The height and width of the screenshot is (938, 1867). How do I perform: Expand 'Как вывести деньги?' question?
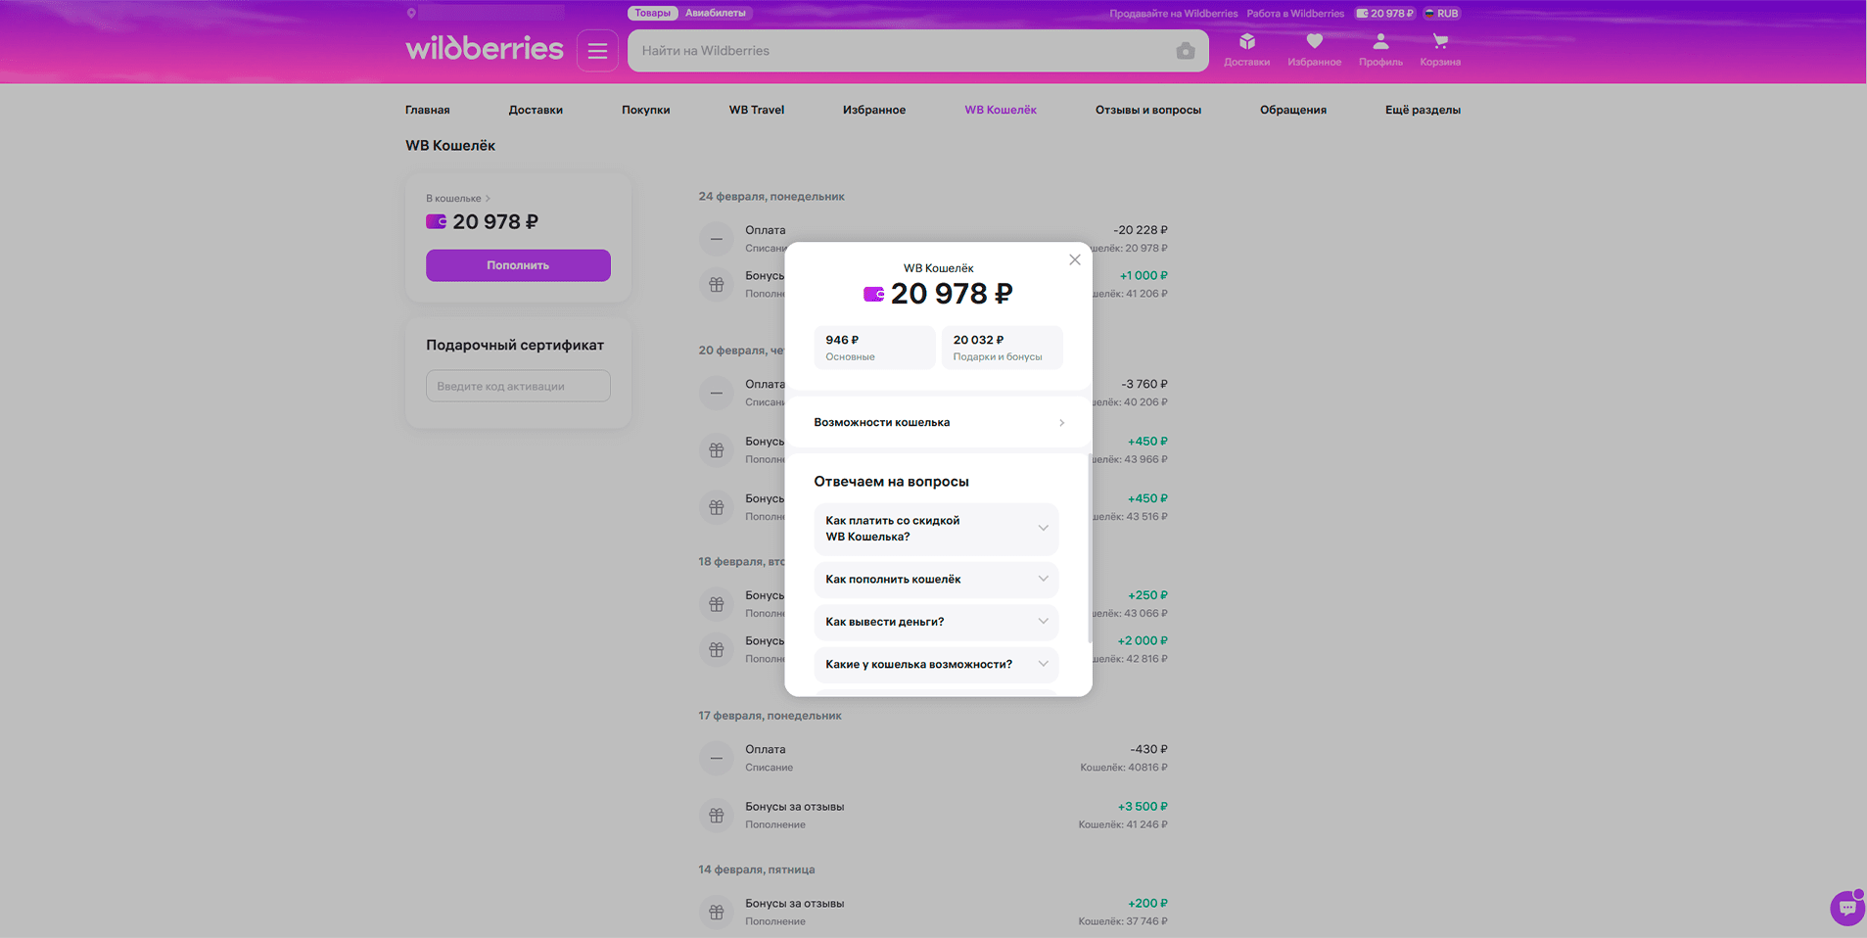[936, 622]
